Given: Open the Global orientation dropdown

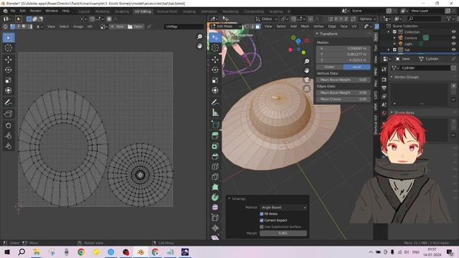Looking at the screenshot, I should [266, 19].
